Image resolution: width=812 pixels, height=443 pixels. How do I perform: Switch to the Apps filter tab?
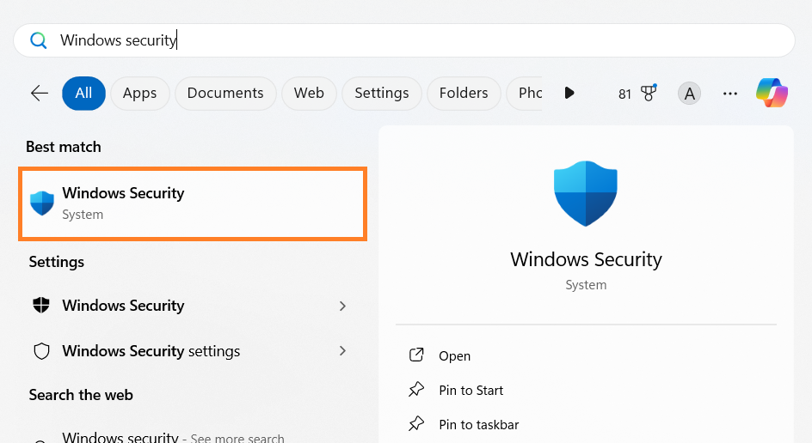(139, 93)
